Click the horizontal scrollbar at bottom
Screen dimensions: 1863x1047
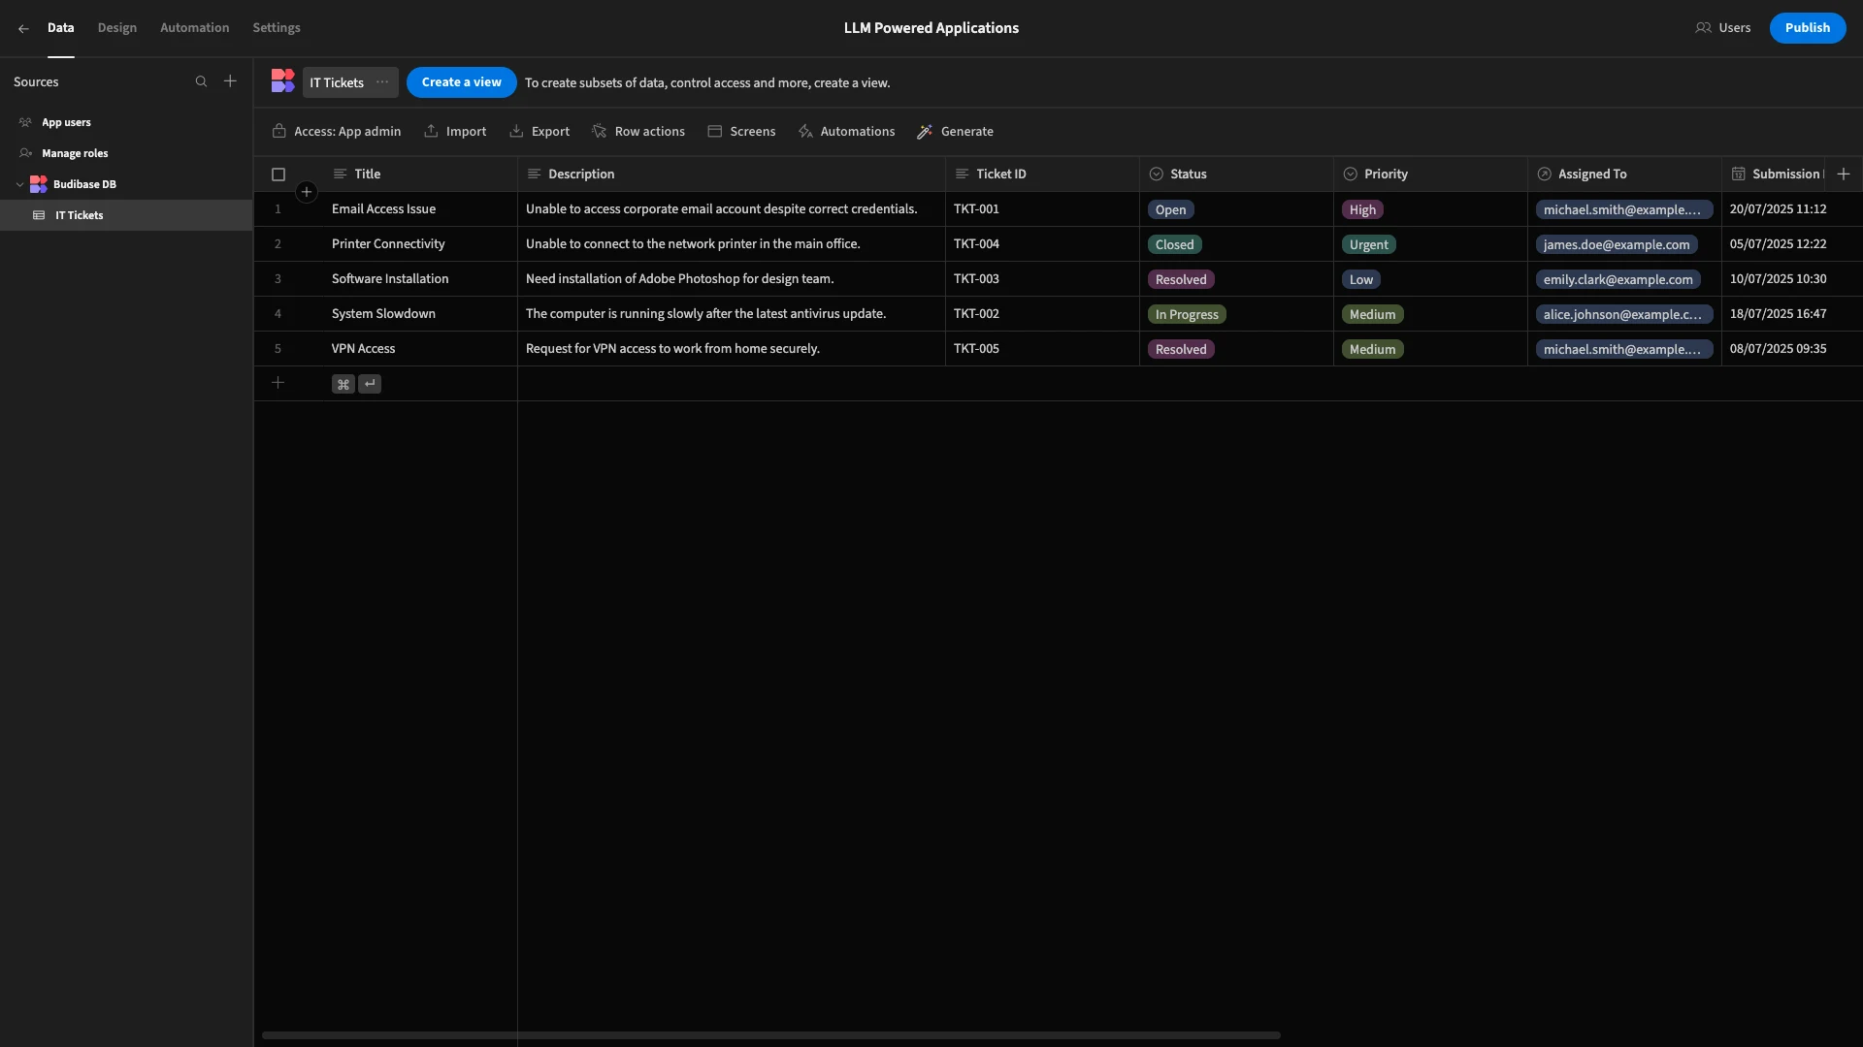[771, 1035]
